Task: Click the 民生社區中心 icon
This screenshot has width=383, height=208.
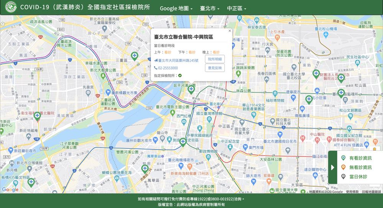Action: (358, 63)
